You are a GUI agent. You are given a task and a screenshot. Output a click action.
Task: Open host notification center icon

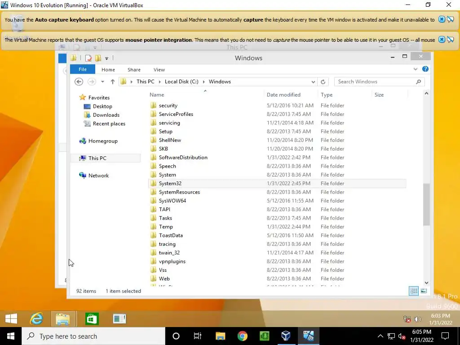tap(445, 336)
